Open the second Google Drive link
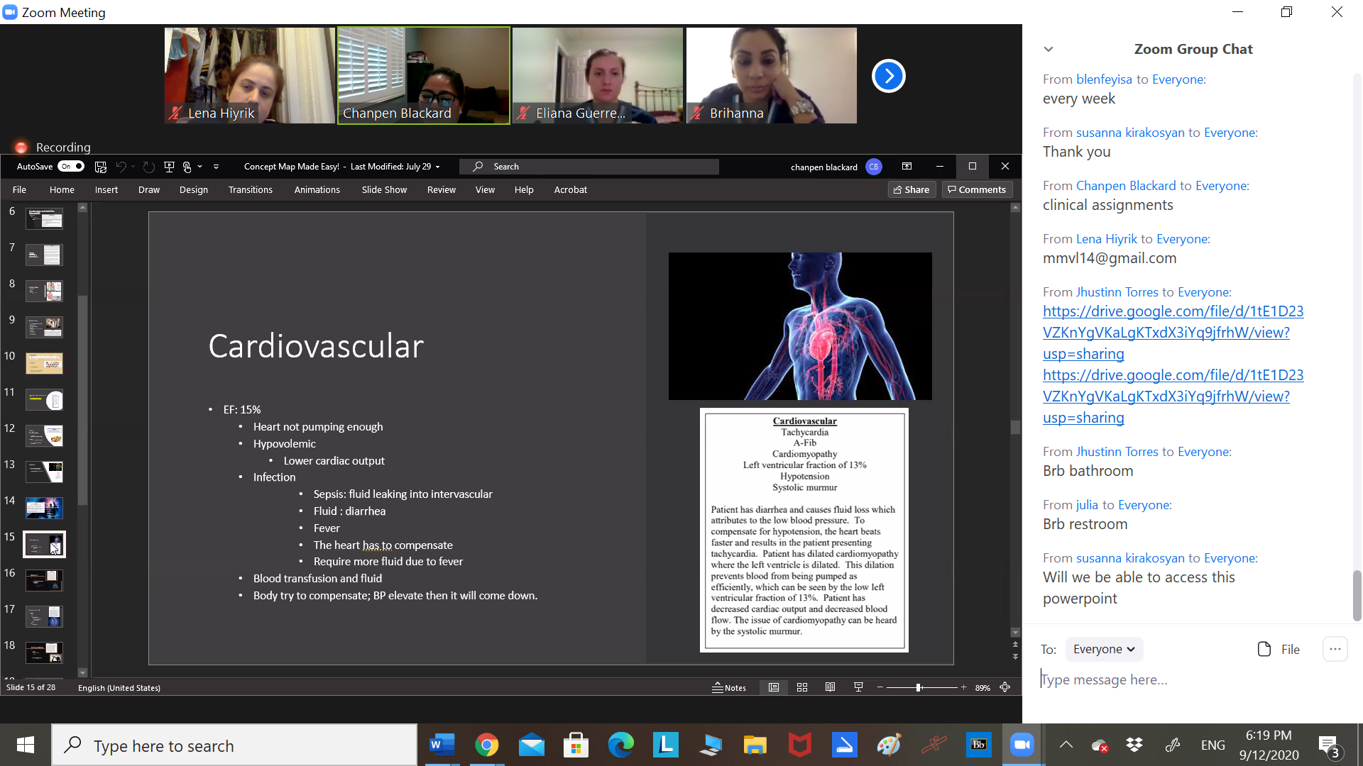This screenshot has height=766, width=1363. (x=1173, y=396)
